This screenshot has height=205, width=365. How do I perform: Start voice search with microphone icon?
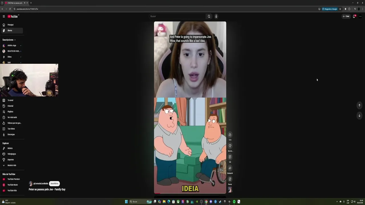click(x=216, y=16)
